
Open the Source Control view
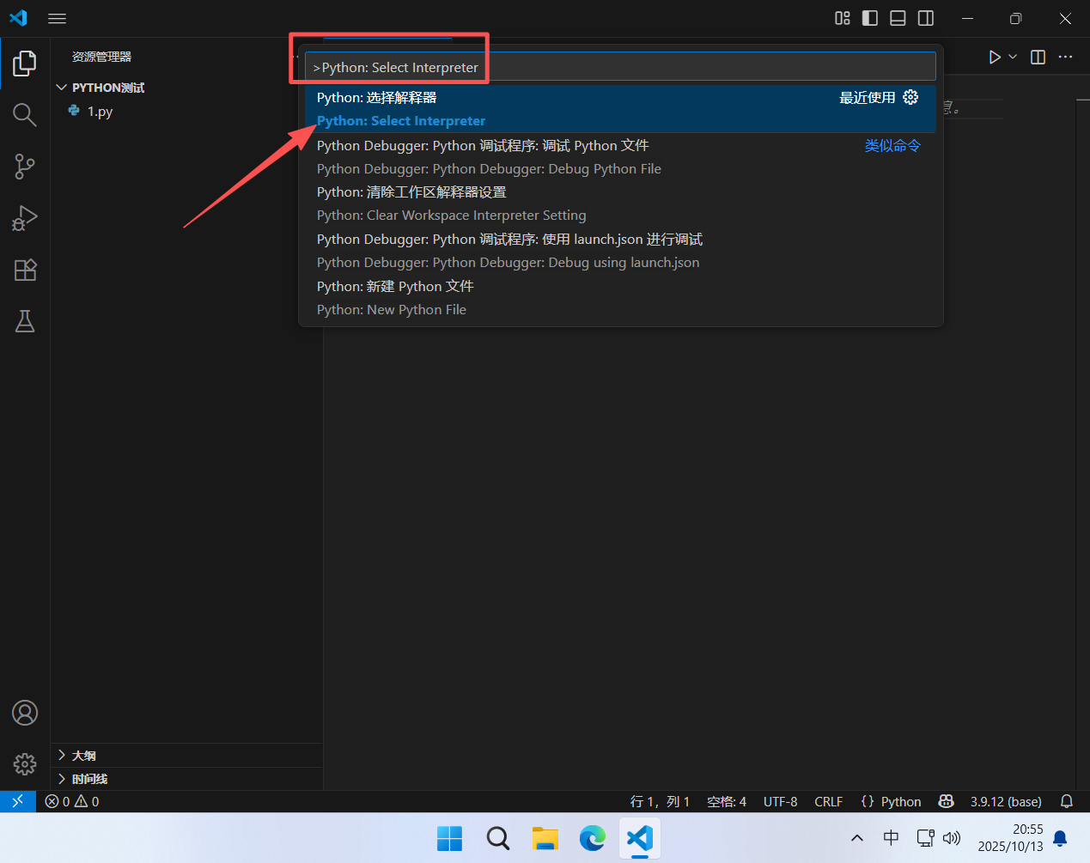tap(25, 167)
